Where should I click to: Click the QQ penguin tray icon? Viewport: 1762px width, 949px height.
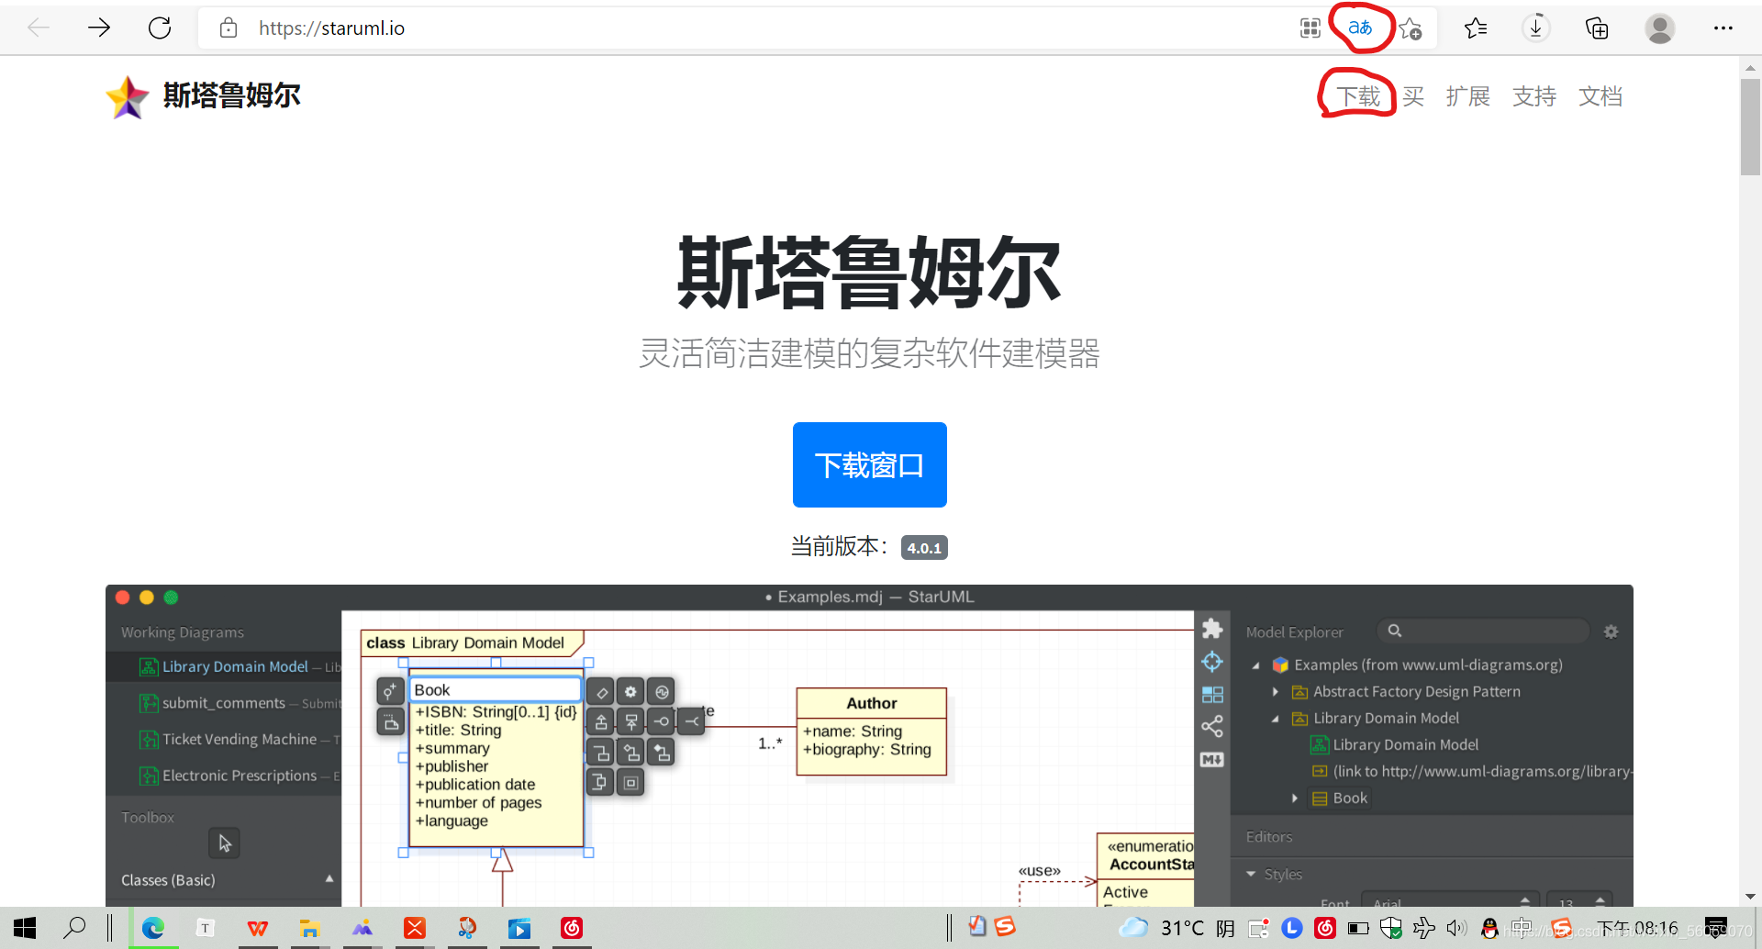pos(1489,928)
